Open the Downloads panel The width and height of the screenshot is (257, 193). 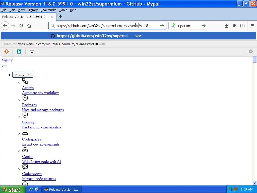226,26
